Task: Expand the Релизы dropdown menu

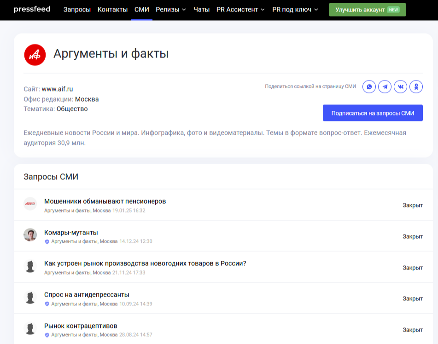Action: [x=171, y=10]
